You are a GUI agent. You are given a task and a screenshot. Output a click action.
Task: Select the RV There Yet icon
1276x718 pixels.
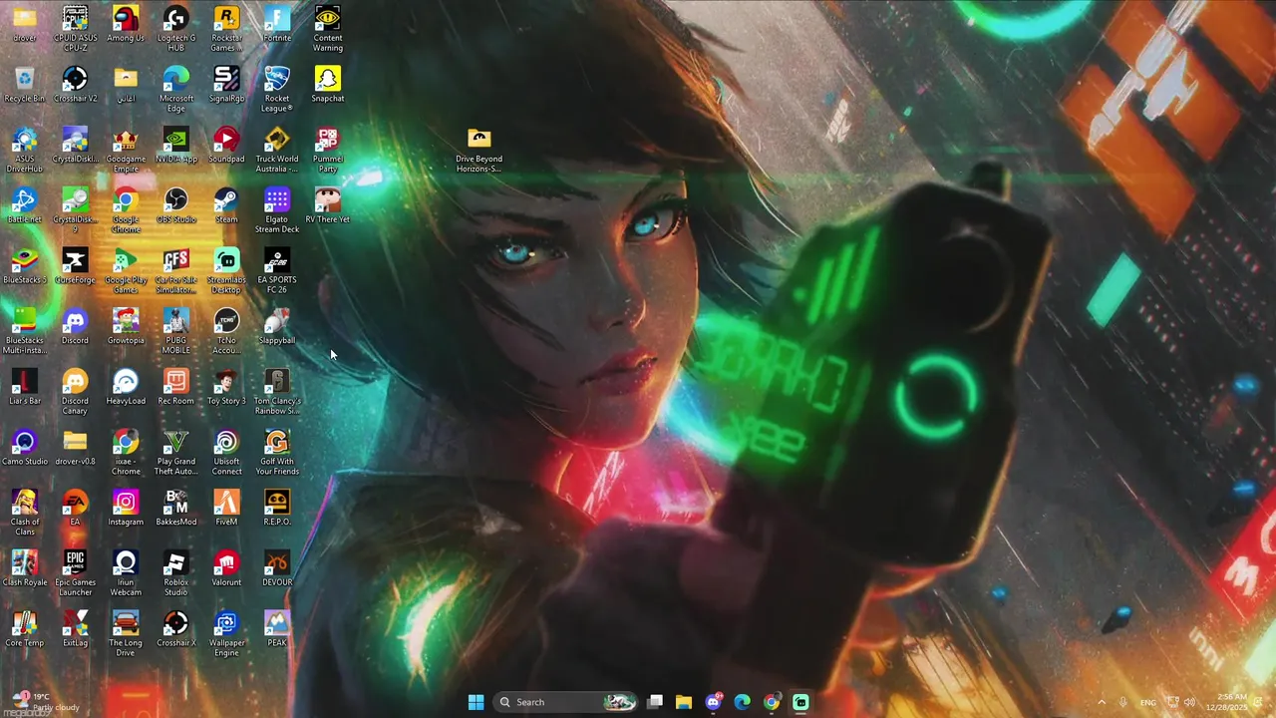328,207
